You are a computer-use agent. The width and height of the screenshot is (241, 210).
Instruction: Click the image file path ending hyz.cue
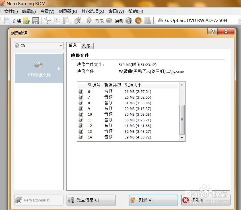coord(151,72)
